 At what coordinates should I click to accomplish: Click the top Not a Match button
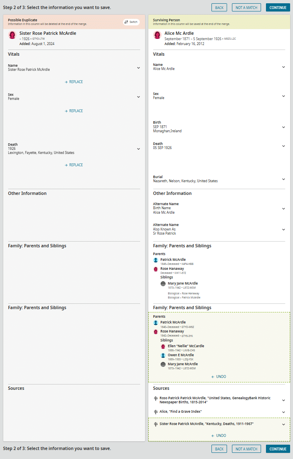click(246, 8)
